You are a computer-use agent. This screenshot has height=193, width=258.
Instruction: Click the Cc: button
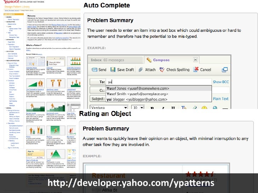tap(97, 90)
